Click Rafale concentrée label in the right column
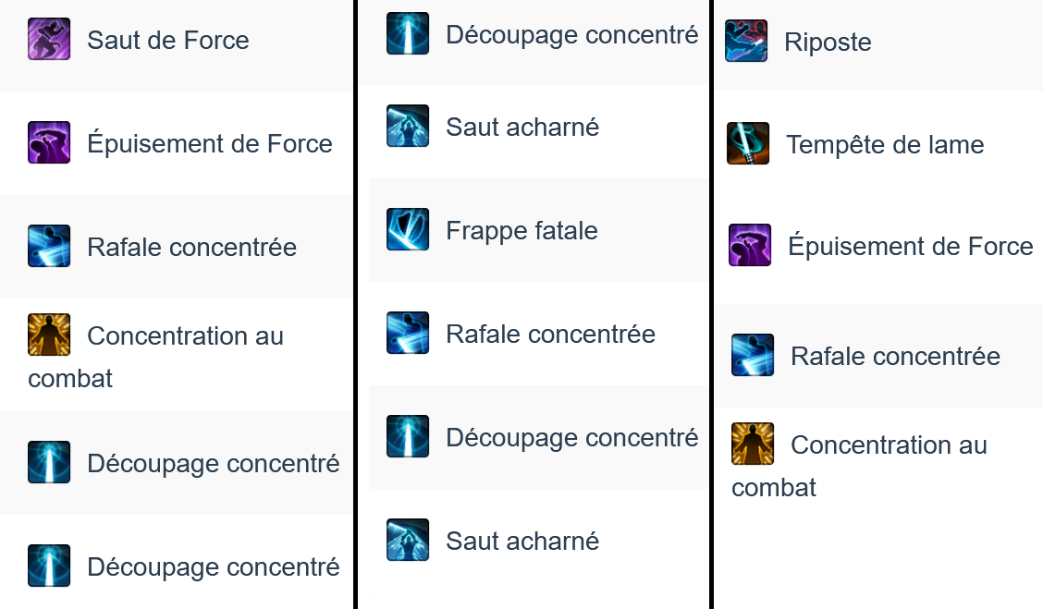The width and height of the screenshot is (1043, 609). 895,357
